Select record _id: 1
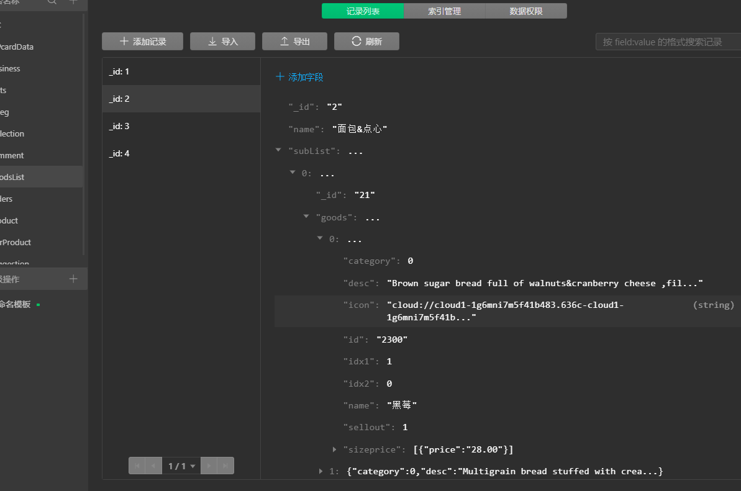741x491 pixels. [181, 72]
